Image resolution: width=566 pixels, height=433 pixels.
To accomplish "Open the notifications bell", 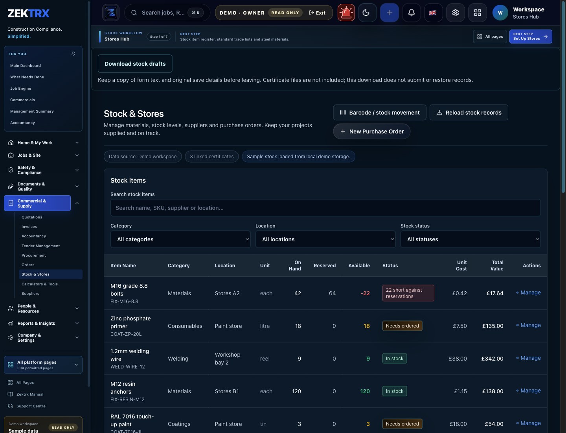I will click(411, 13).
